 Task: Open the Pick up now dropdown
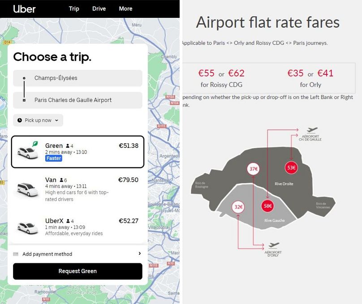point(38,120)
